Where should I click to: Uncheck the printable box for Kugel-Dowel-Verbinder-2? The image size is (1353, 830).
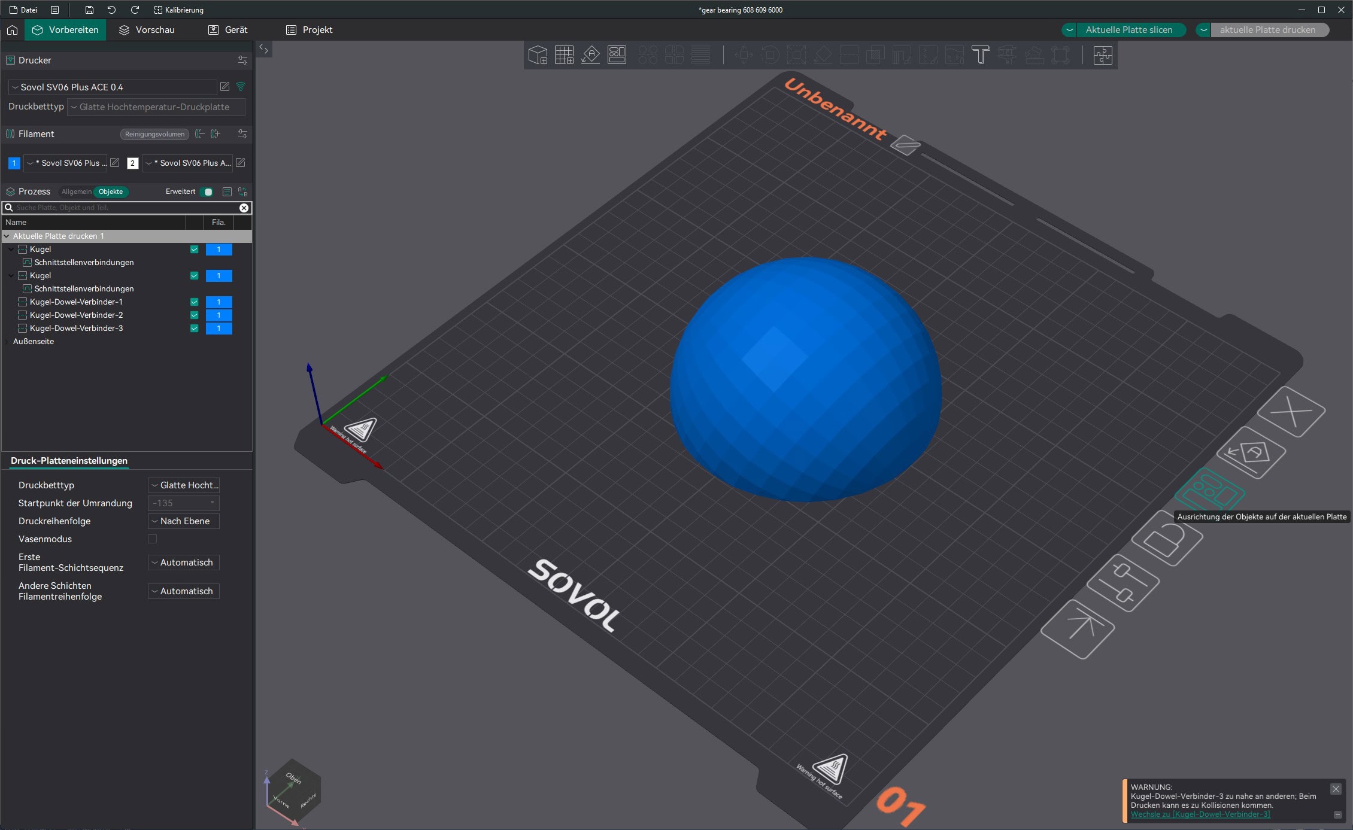[194, 315]
